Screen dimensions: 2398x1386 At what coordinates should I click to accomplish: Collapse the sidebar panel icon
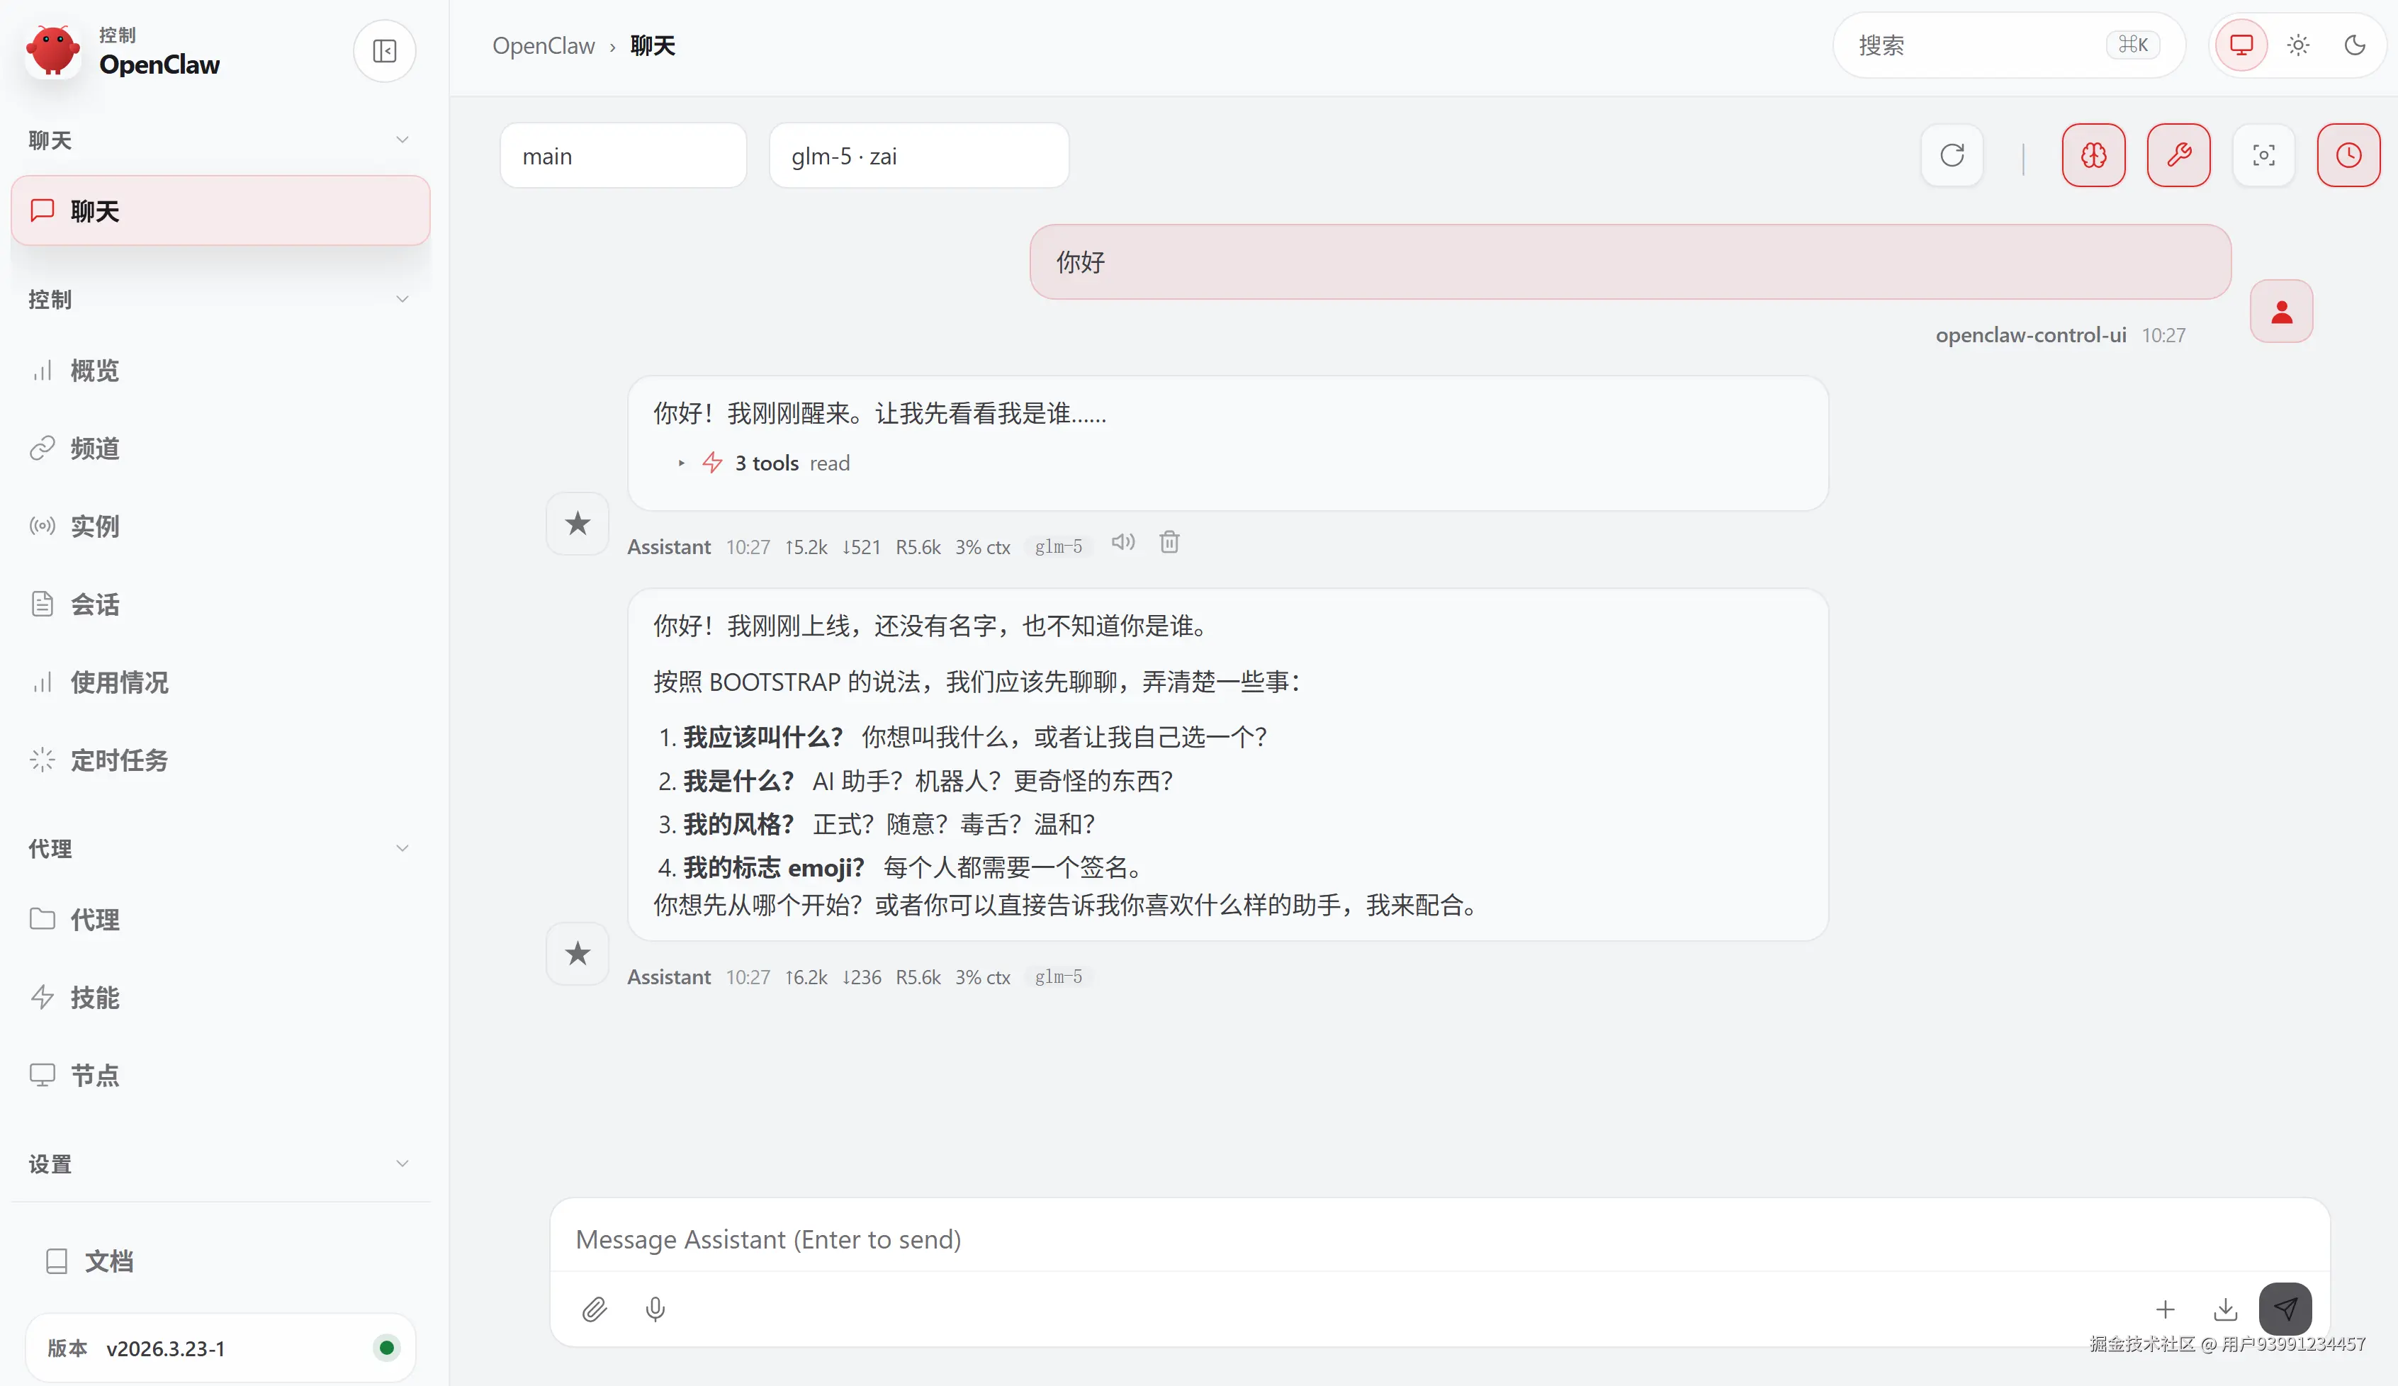pos(385,50)
